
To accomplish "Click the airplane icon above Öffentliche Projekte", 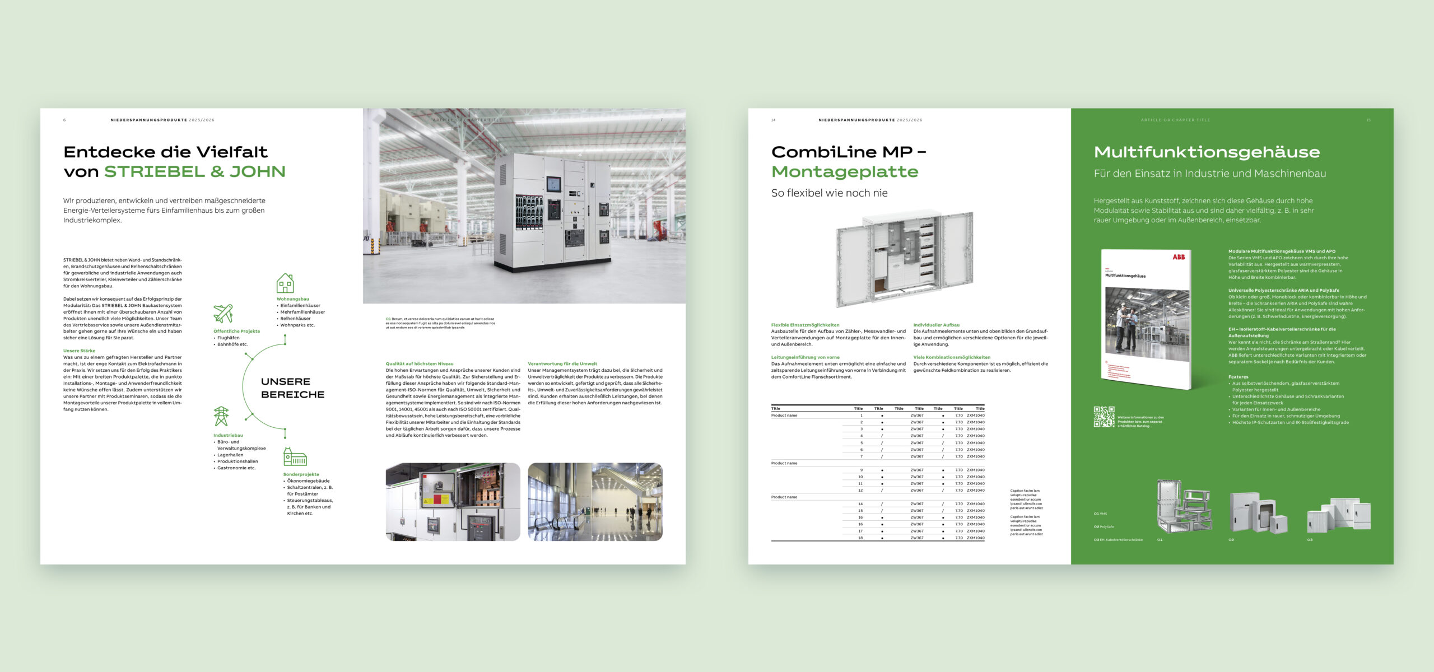I will click(x=223, y=314).
